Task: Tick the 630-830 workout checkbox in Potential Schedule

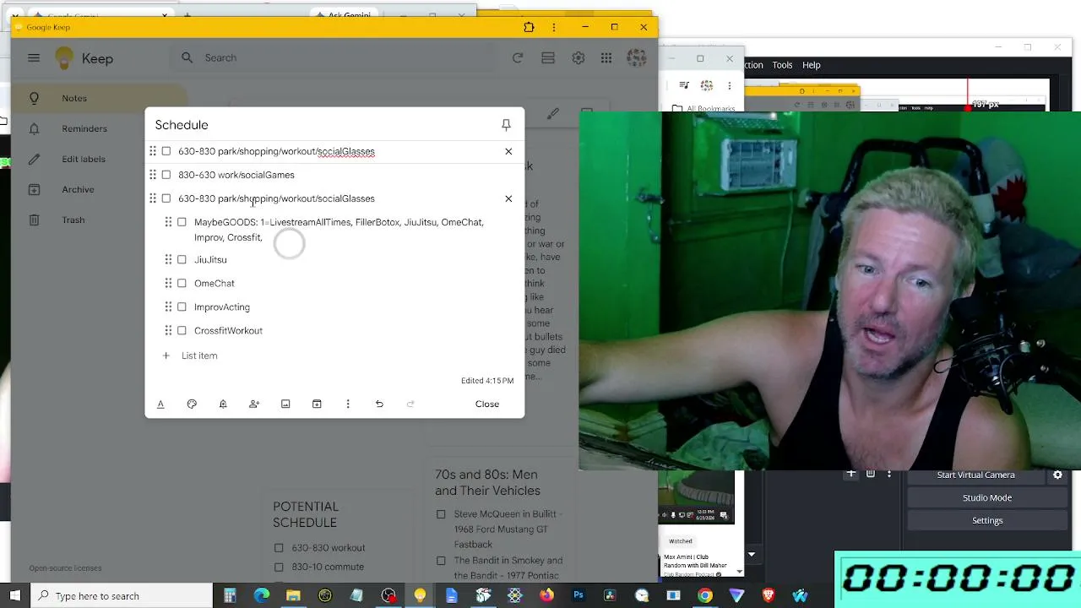Action: pyautogui.click(x=279, y=548)
